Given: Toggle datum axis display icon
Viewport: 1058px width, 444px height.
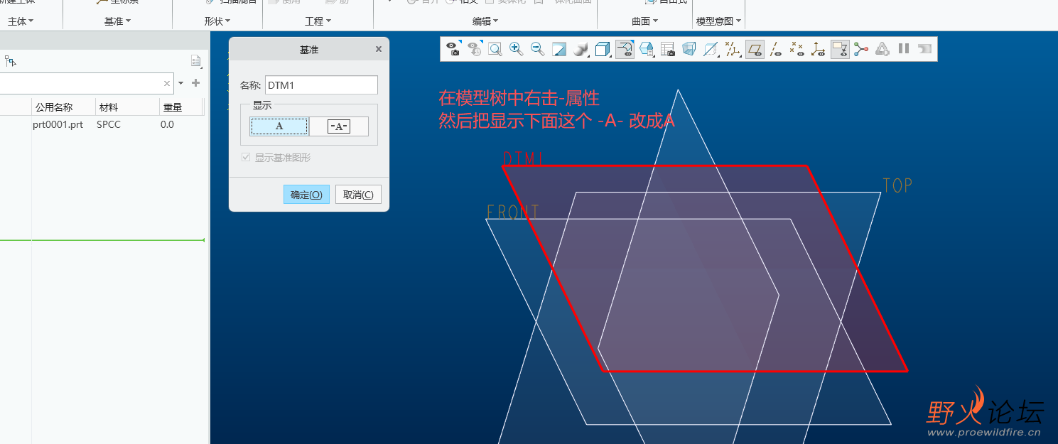Looking at the screenshot, I should [x=776, y=49].
